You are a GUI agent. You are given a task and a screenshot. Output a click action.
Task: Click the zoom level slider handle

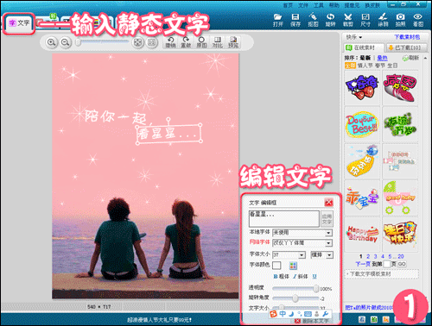(78, 42)
